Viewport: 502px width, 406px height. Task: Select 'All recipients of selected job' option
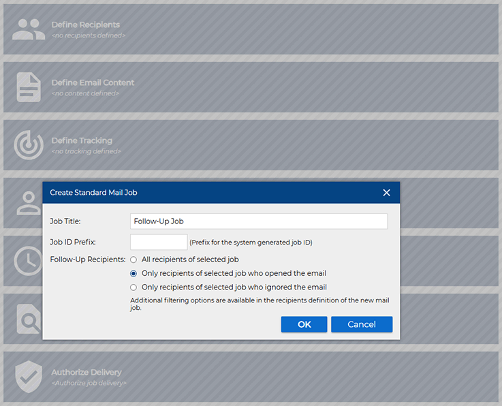pyautogui.click(x=134, y=260)
